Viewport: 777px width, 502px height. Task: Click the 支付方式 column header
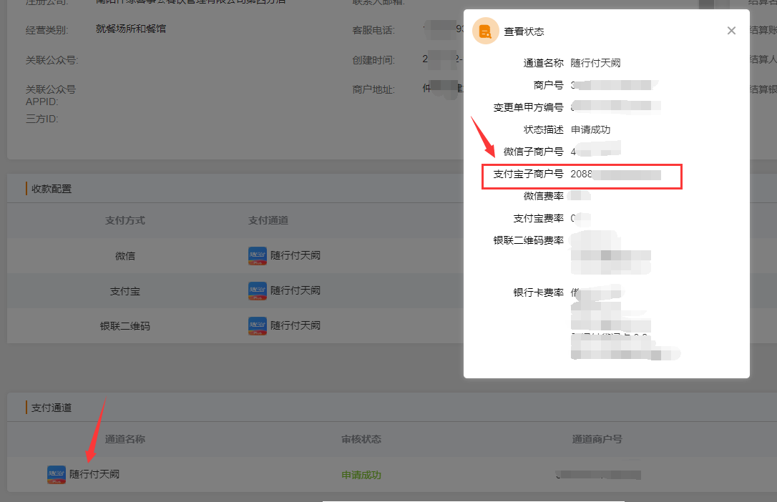[125, 220]
